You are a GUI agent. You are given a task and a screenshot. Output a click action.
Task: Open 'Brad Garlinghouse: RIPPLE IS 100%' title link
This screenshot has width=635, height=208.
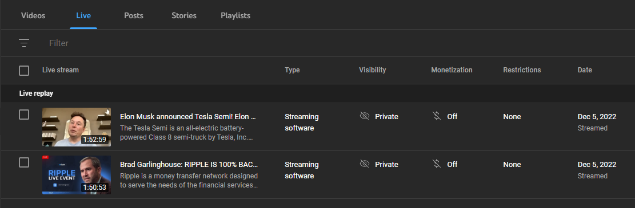(189, 164)
